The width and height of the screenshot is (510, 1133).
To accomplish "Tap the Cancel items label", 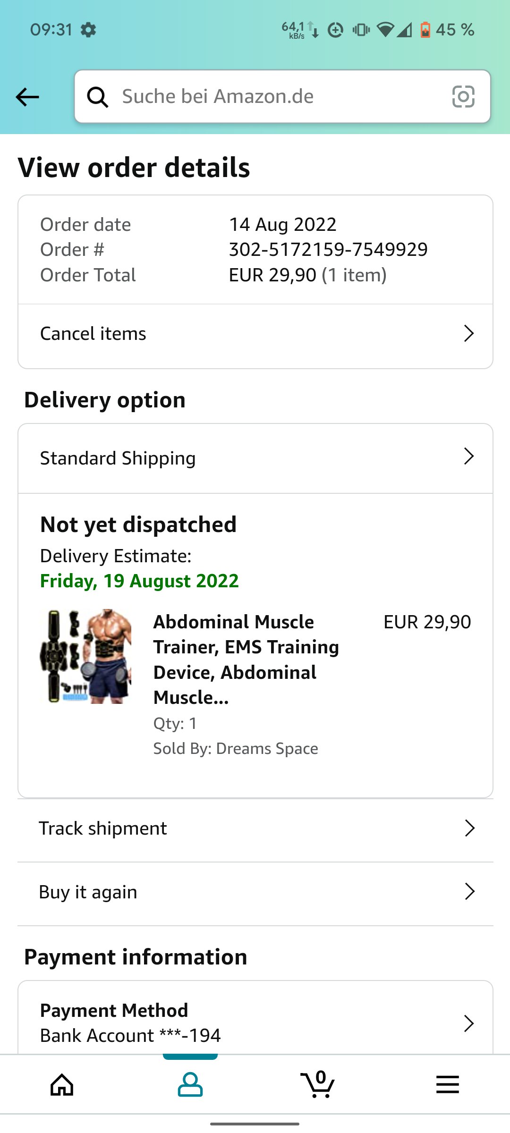I will click(93, 334).
